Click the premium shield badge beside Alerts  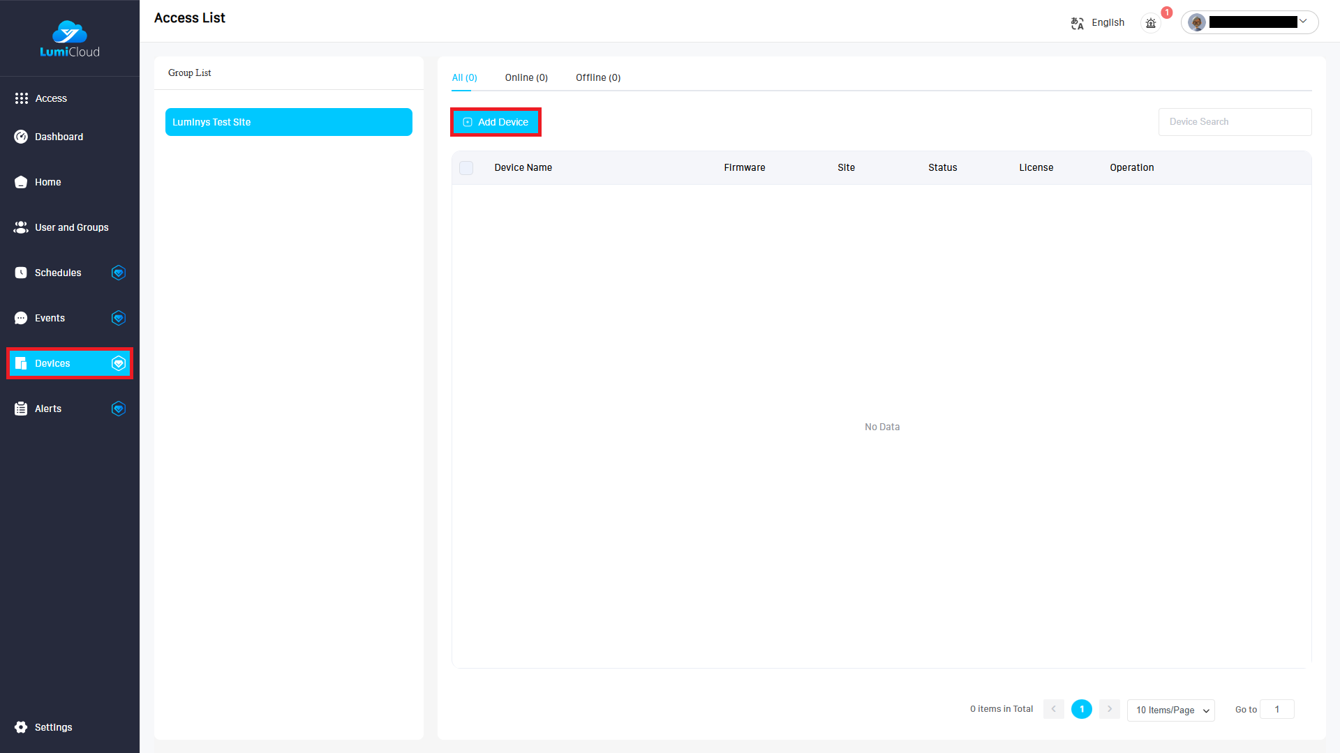[x=119, y=409]
